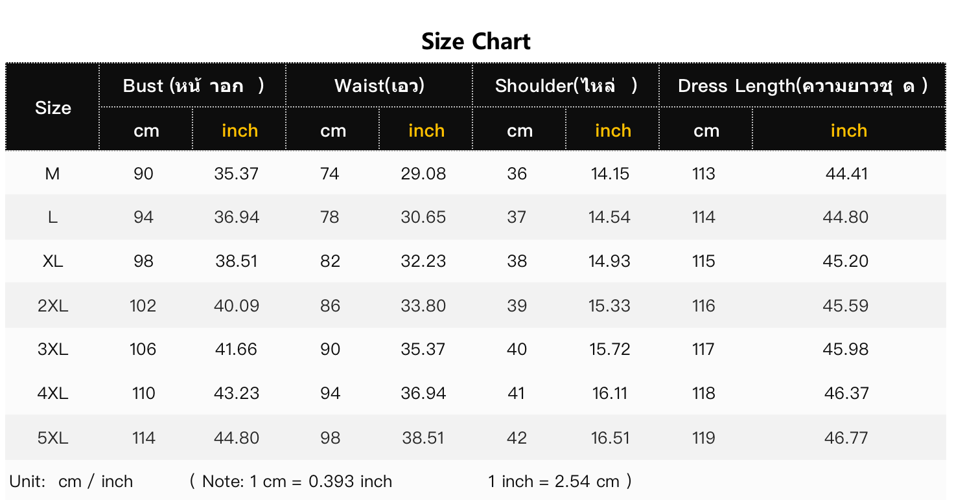Screen dimensions: 954x500
Task: Click the Shoulder column header
Action: [x=566, y=85]
